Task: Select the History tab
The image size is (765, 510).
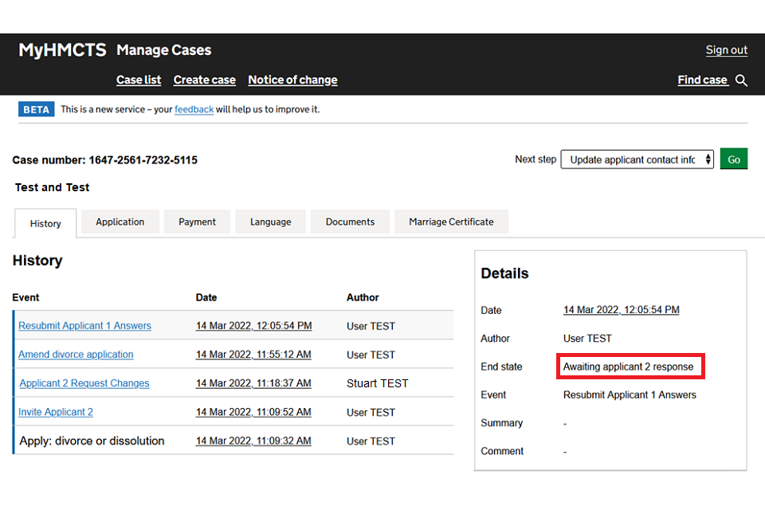Action: (x=45, y=224)
